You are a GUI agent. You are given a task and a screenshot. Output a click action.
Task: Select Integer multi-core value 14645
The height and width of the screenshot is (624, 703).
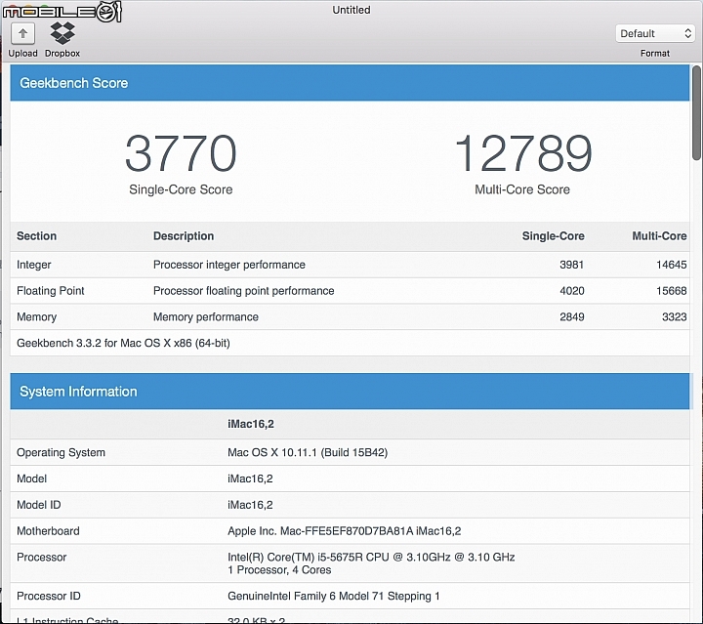[671, 265]
